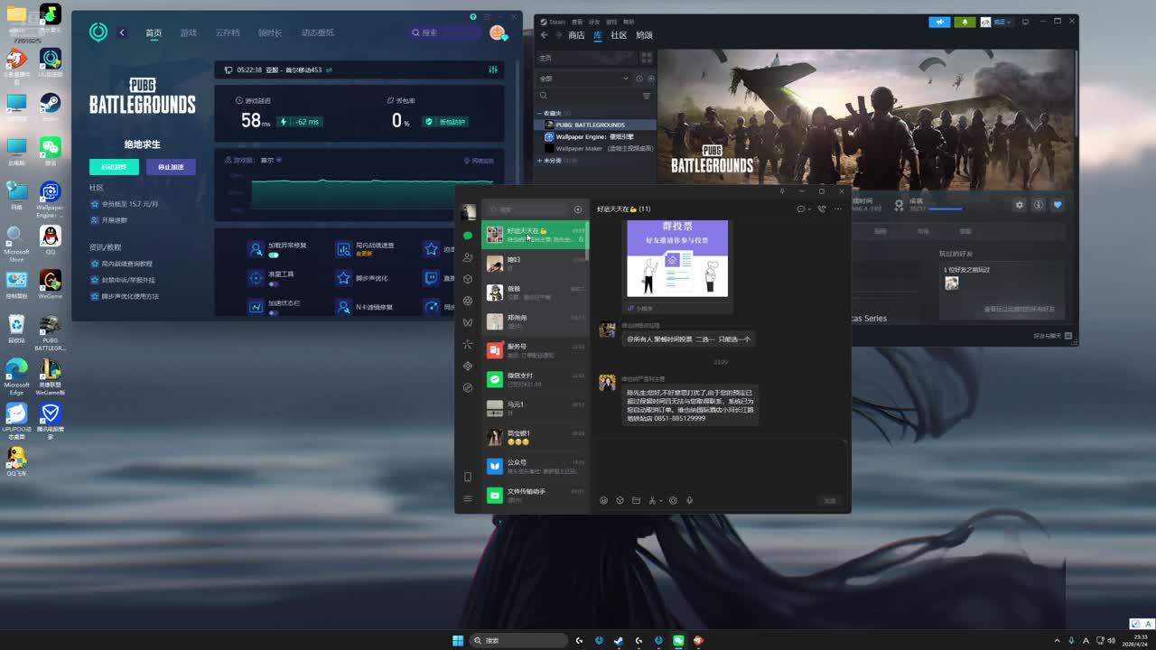
Task: Collapse the 收藏夹 category in Steam
Action: (x=539, y=113)
